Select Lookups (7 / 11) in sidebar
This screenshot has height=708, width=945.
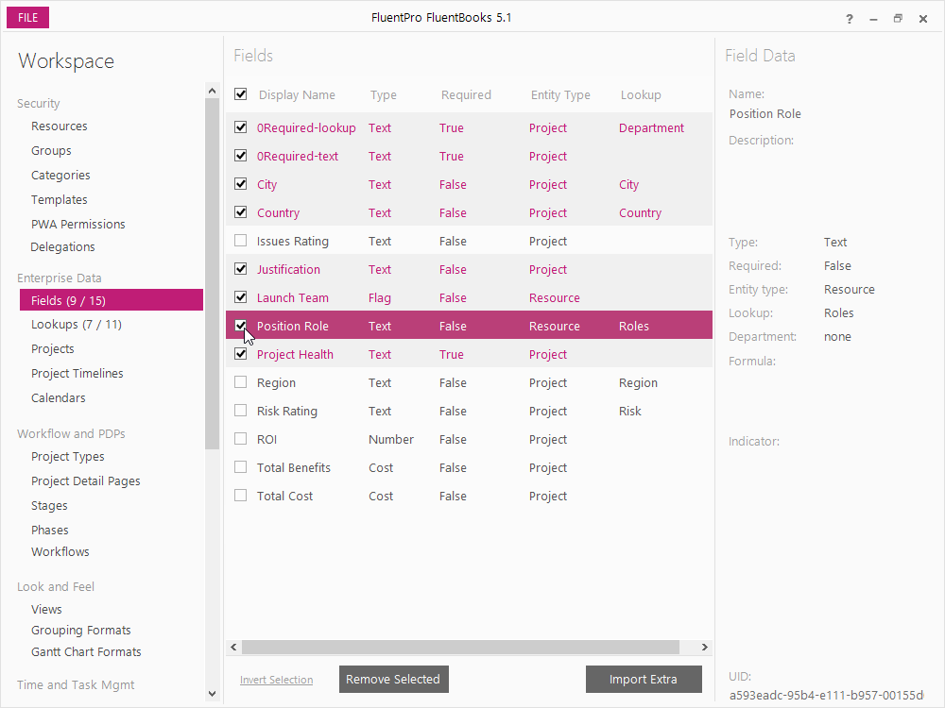77,325
